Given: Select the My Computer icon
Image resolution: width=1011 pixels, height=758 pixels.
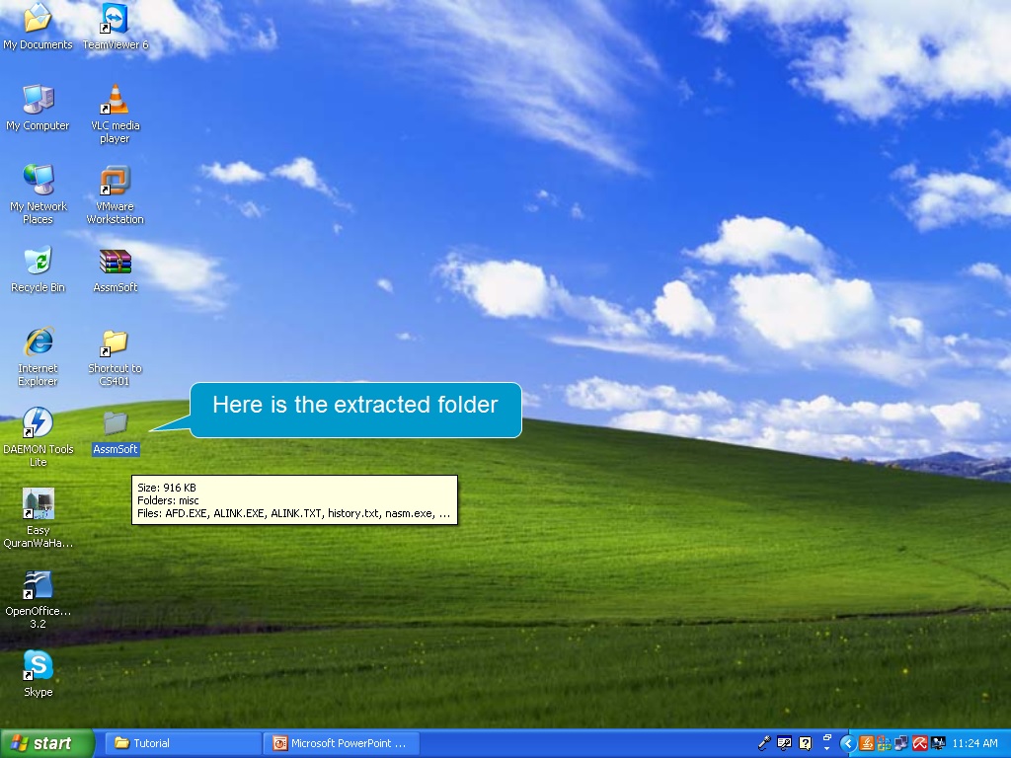Looking at the screenshot, I should point(38,107).
